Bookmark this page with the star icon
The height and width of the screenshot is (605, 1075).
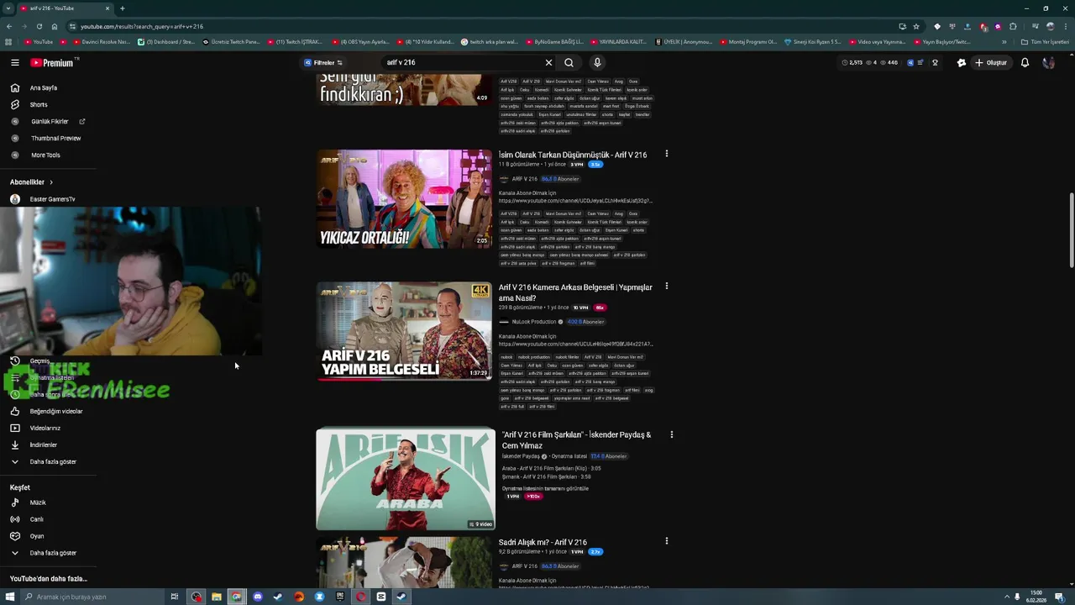point(916,26)
